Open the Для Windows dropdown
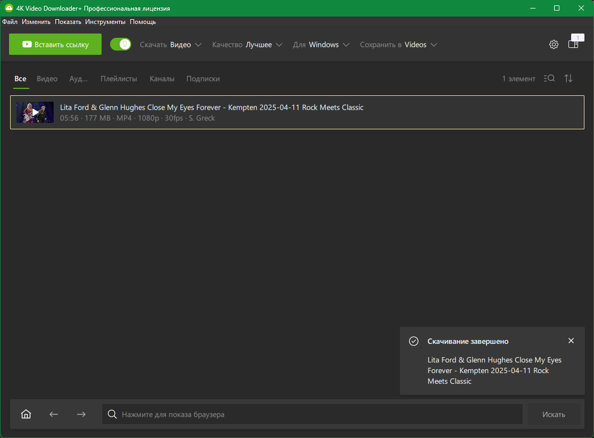The image size is (594, 438). (321, 44)
